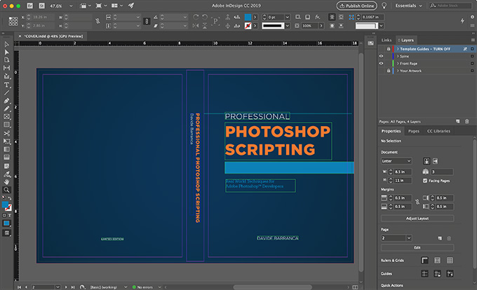The image size is (477, 290).
Task: Select the Hand tool
Action: point(6,182)
